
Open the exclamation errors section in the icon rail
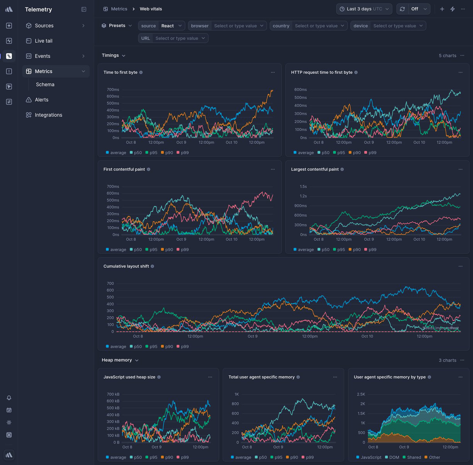click(9, 71)
